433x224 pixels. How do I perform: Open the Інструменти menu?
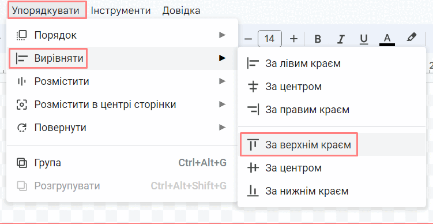point(121,10)
